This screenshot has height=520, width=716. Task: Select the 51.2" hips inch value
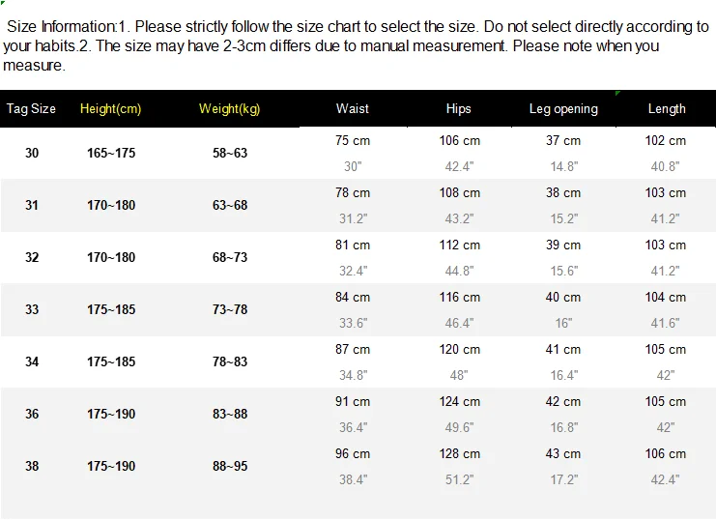459,479
